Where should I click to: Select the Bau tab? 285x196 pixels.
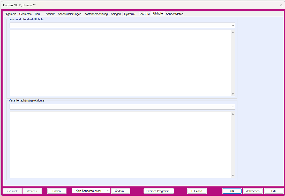coord(37,14)
